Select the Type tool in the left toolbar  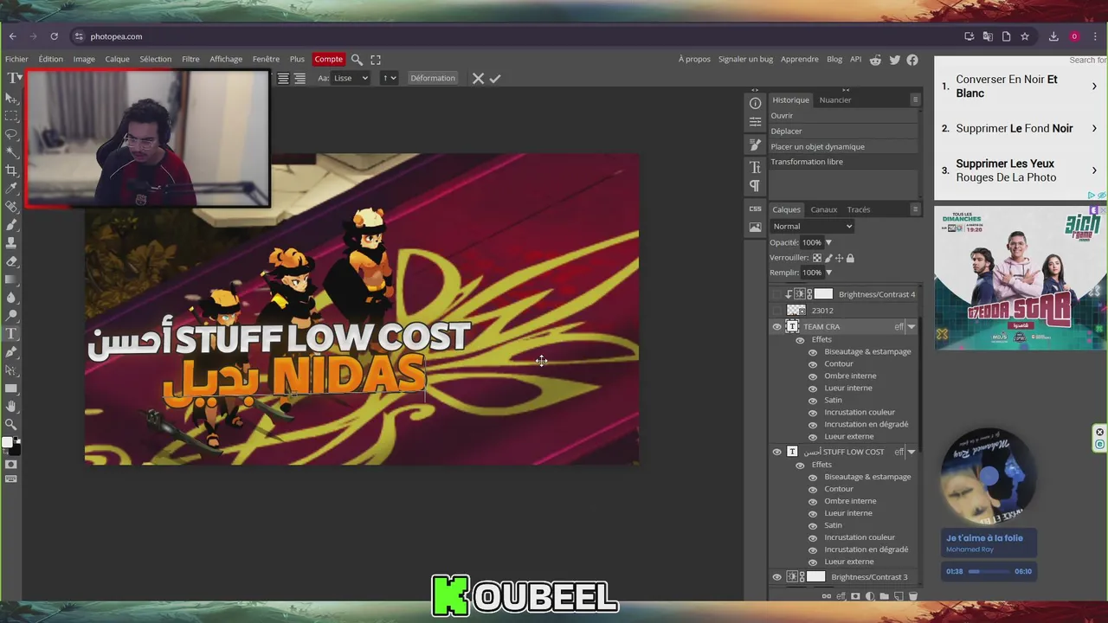click(11, 334)
